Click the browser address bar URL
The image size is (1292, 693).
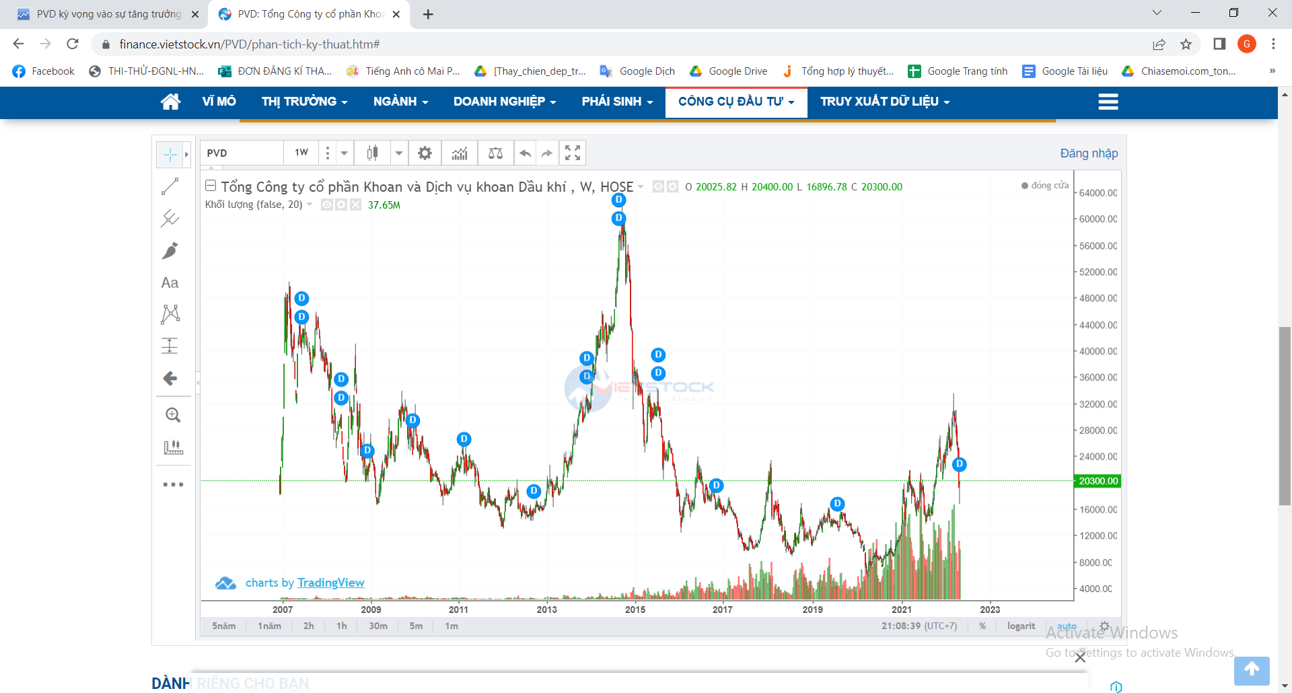tap(250, 44)
